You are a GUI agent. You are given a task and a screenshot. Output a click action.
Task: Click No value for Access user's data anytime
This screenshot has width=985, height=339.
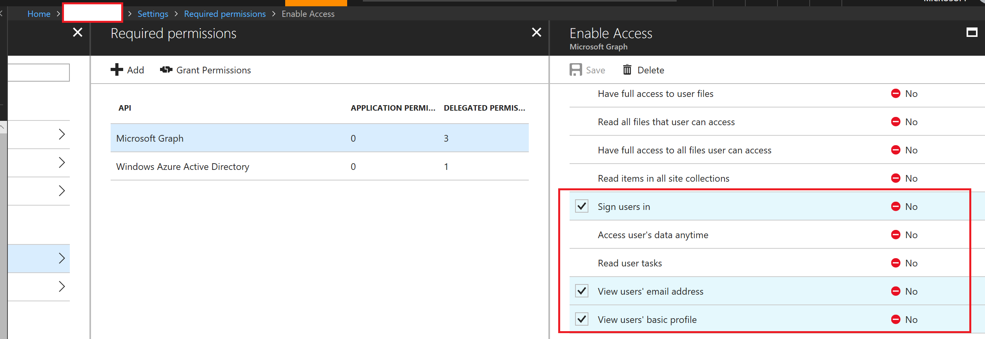pyautogui.click(x=911, y=235)
